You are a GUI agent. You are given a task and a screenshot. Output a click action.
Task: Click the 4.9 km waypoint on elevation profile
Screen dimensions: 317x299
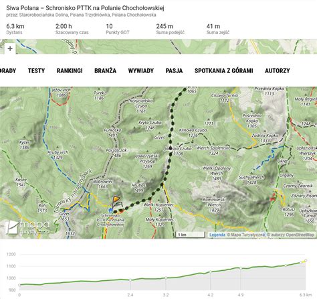point(241,268)
